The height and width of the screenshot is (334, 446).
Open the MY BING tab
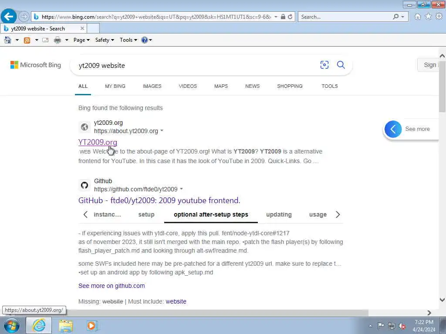click(x=115, y=86)
